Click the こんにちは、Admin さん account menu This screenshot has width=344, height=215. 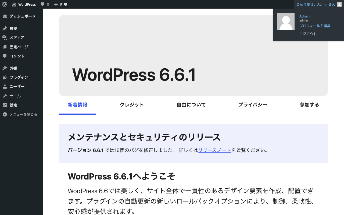pos(319,4)
